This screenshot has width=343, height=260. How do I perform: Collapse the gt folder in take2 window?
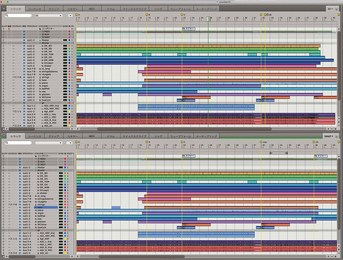click(36, 231)
